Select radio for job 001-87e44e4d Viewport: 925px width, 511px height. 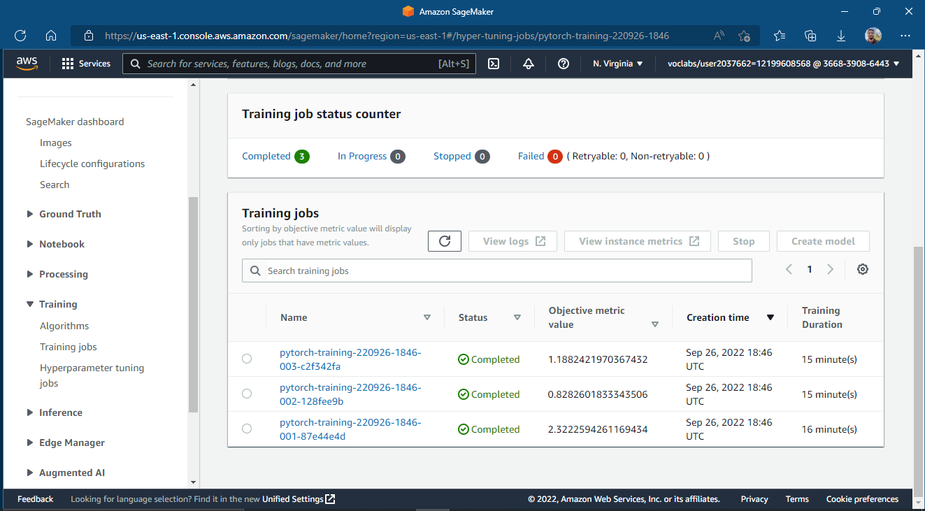pos(247,429)
